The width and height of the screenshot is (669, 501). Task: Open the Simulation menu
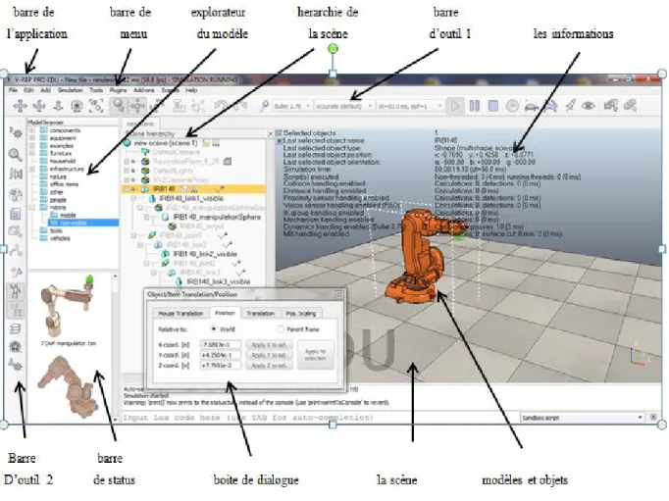click(70, 90)
